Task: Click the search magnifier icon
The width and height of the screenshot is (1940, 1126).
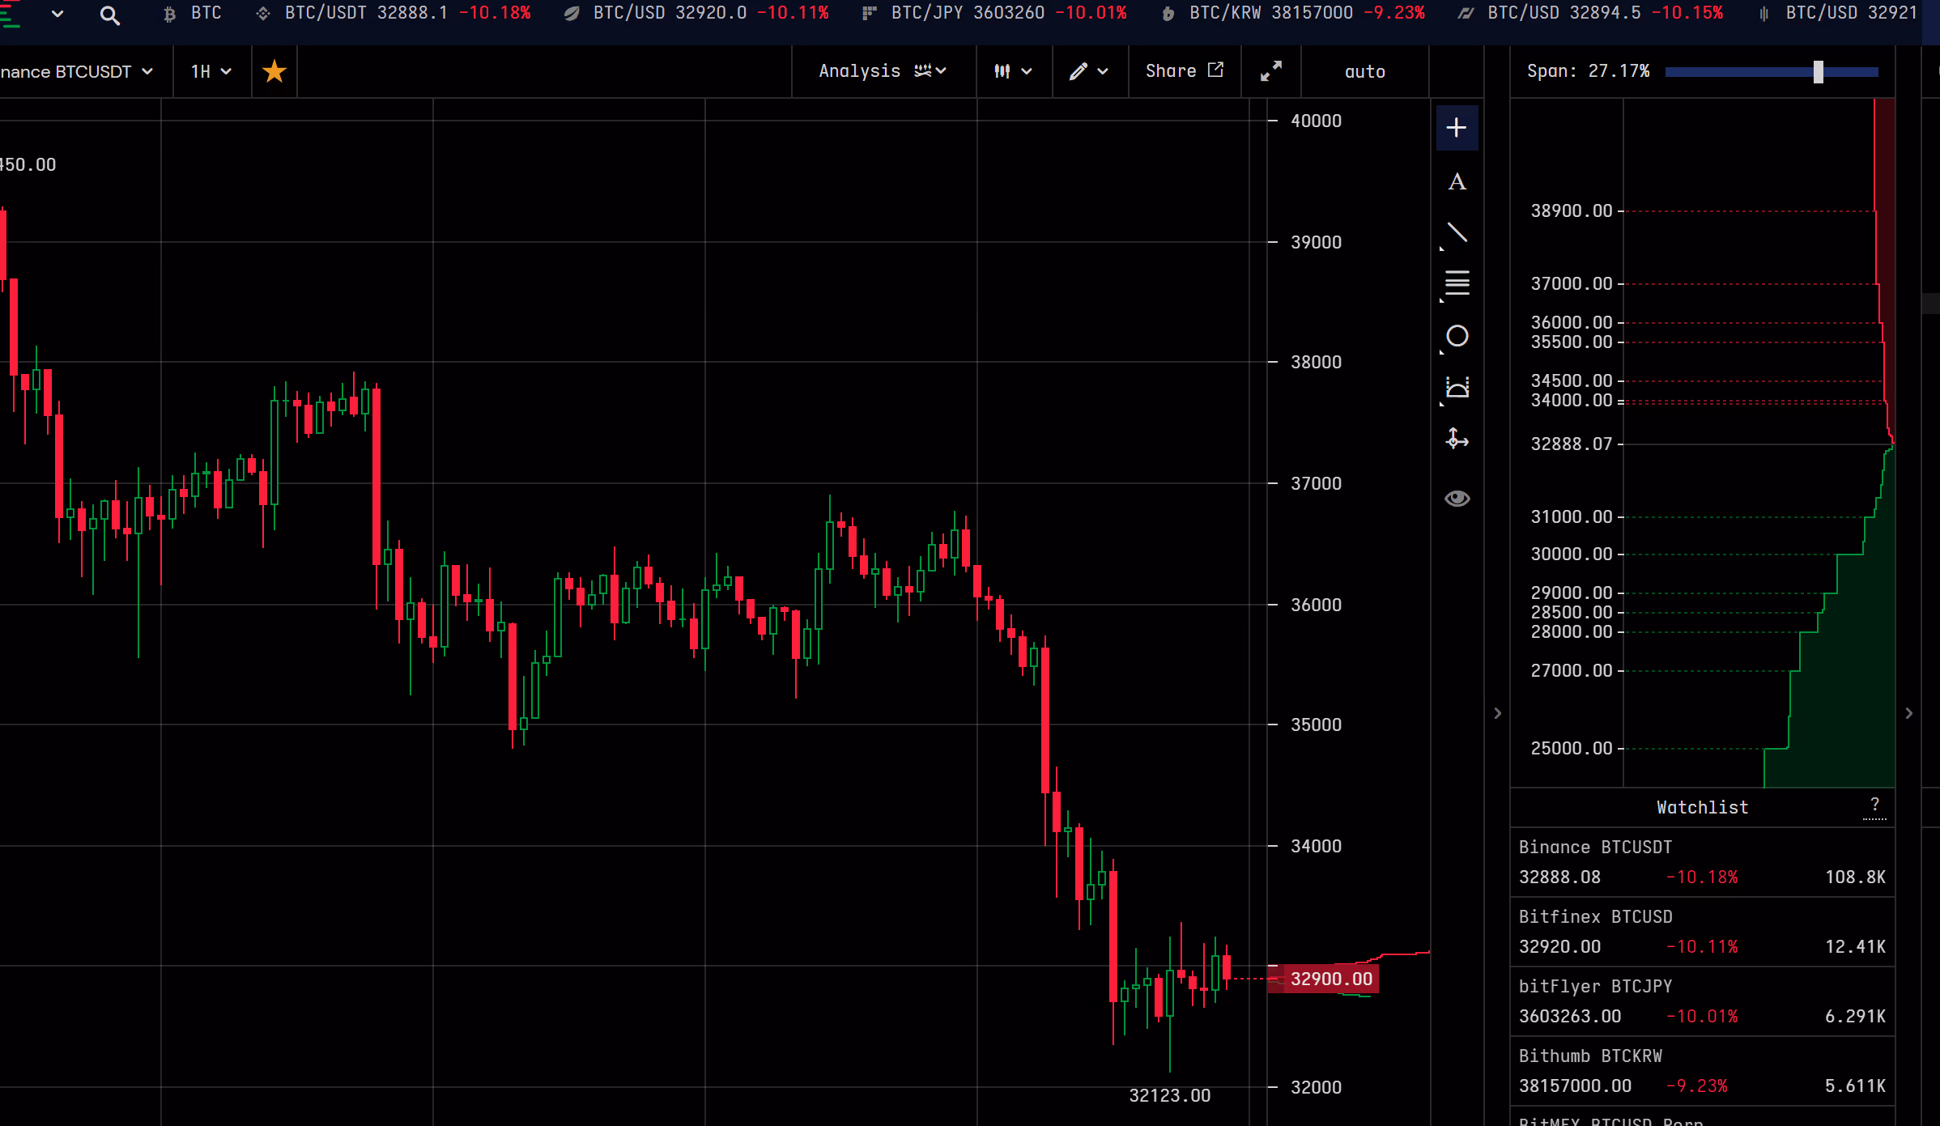Action: 109,15
